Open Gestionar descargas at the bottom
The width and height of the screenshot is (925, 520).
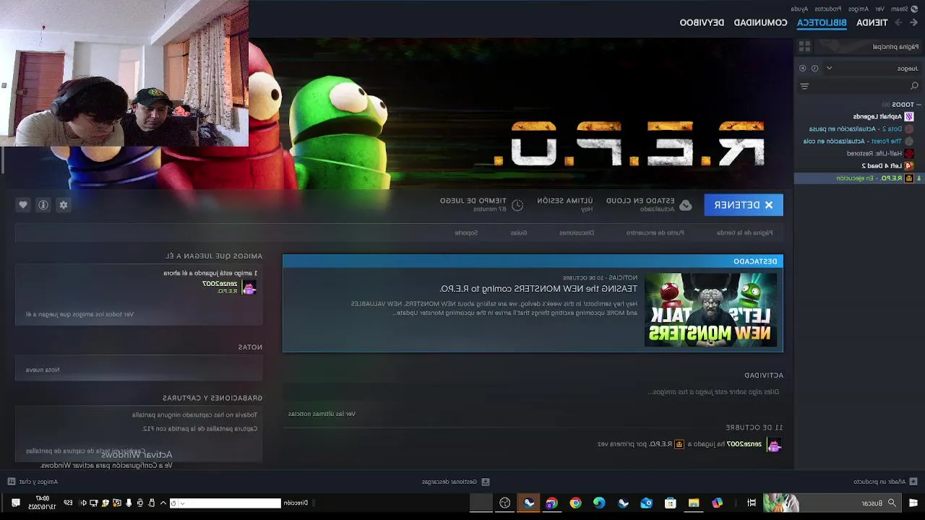(455, 482)
